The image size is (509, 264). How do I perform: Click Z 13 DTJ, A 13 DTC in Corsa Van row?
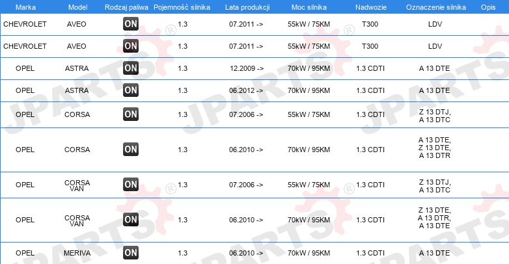[435, 186]
